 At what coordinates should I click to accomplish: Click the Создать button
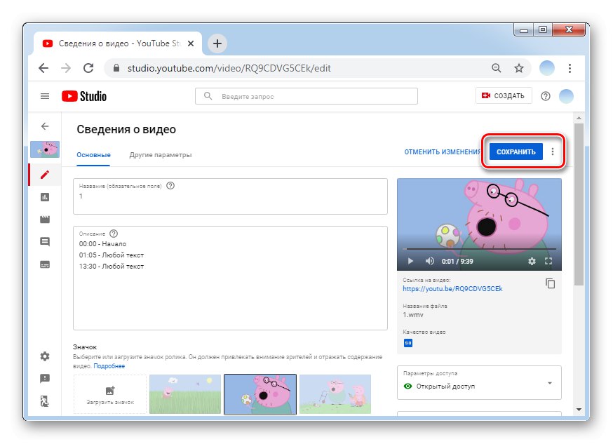point(504,96)
